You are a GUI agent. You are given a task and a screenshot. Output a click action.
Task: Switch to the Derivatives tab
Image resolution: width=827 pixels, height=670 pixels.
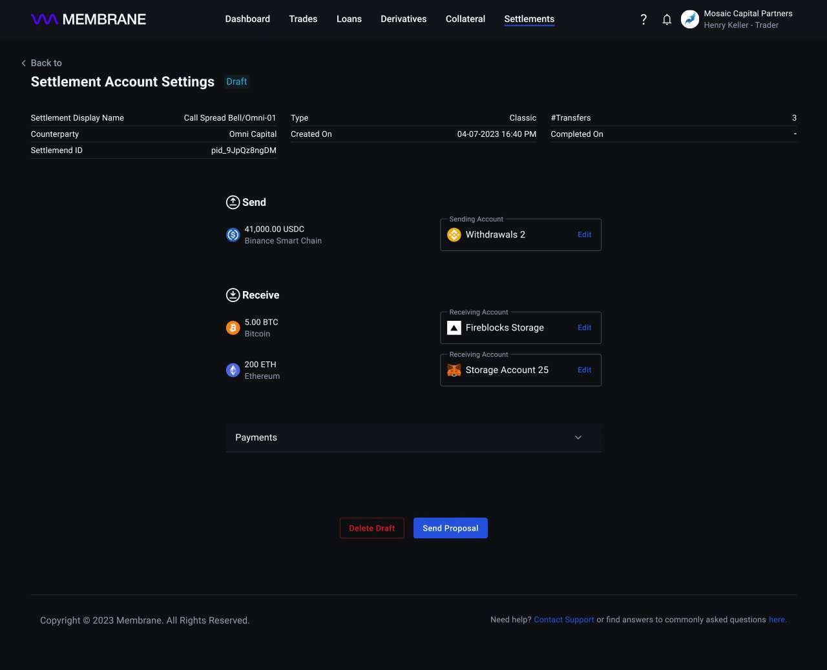click(x=403, y=19)
